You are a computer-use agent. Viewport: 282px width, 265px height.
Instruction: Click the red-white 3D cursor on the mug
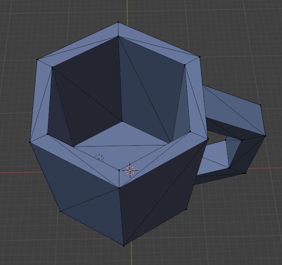tap(130, 170)
